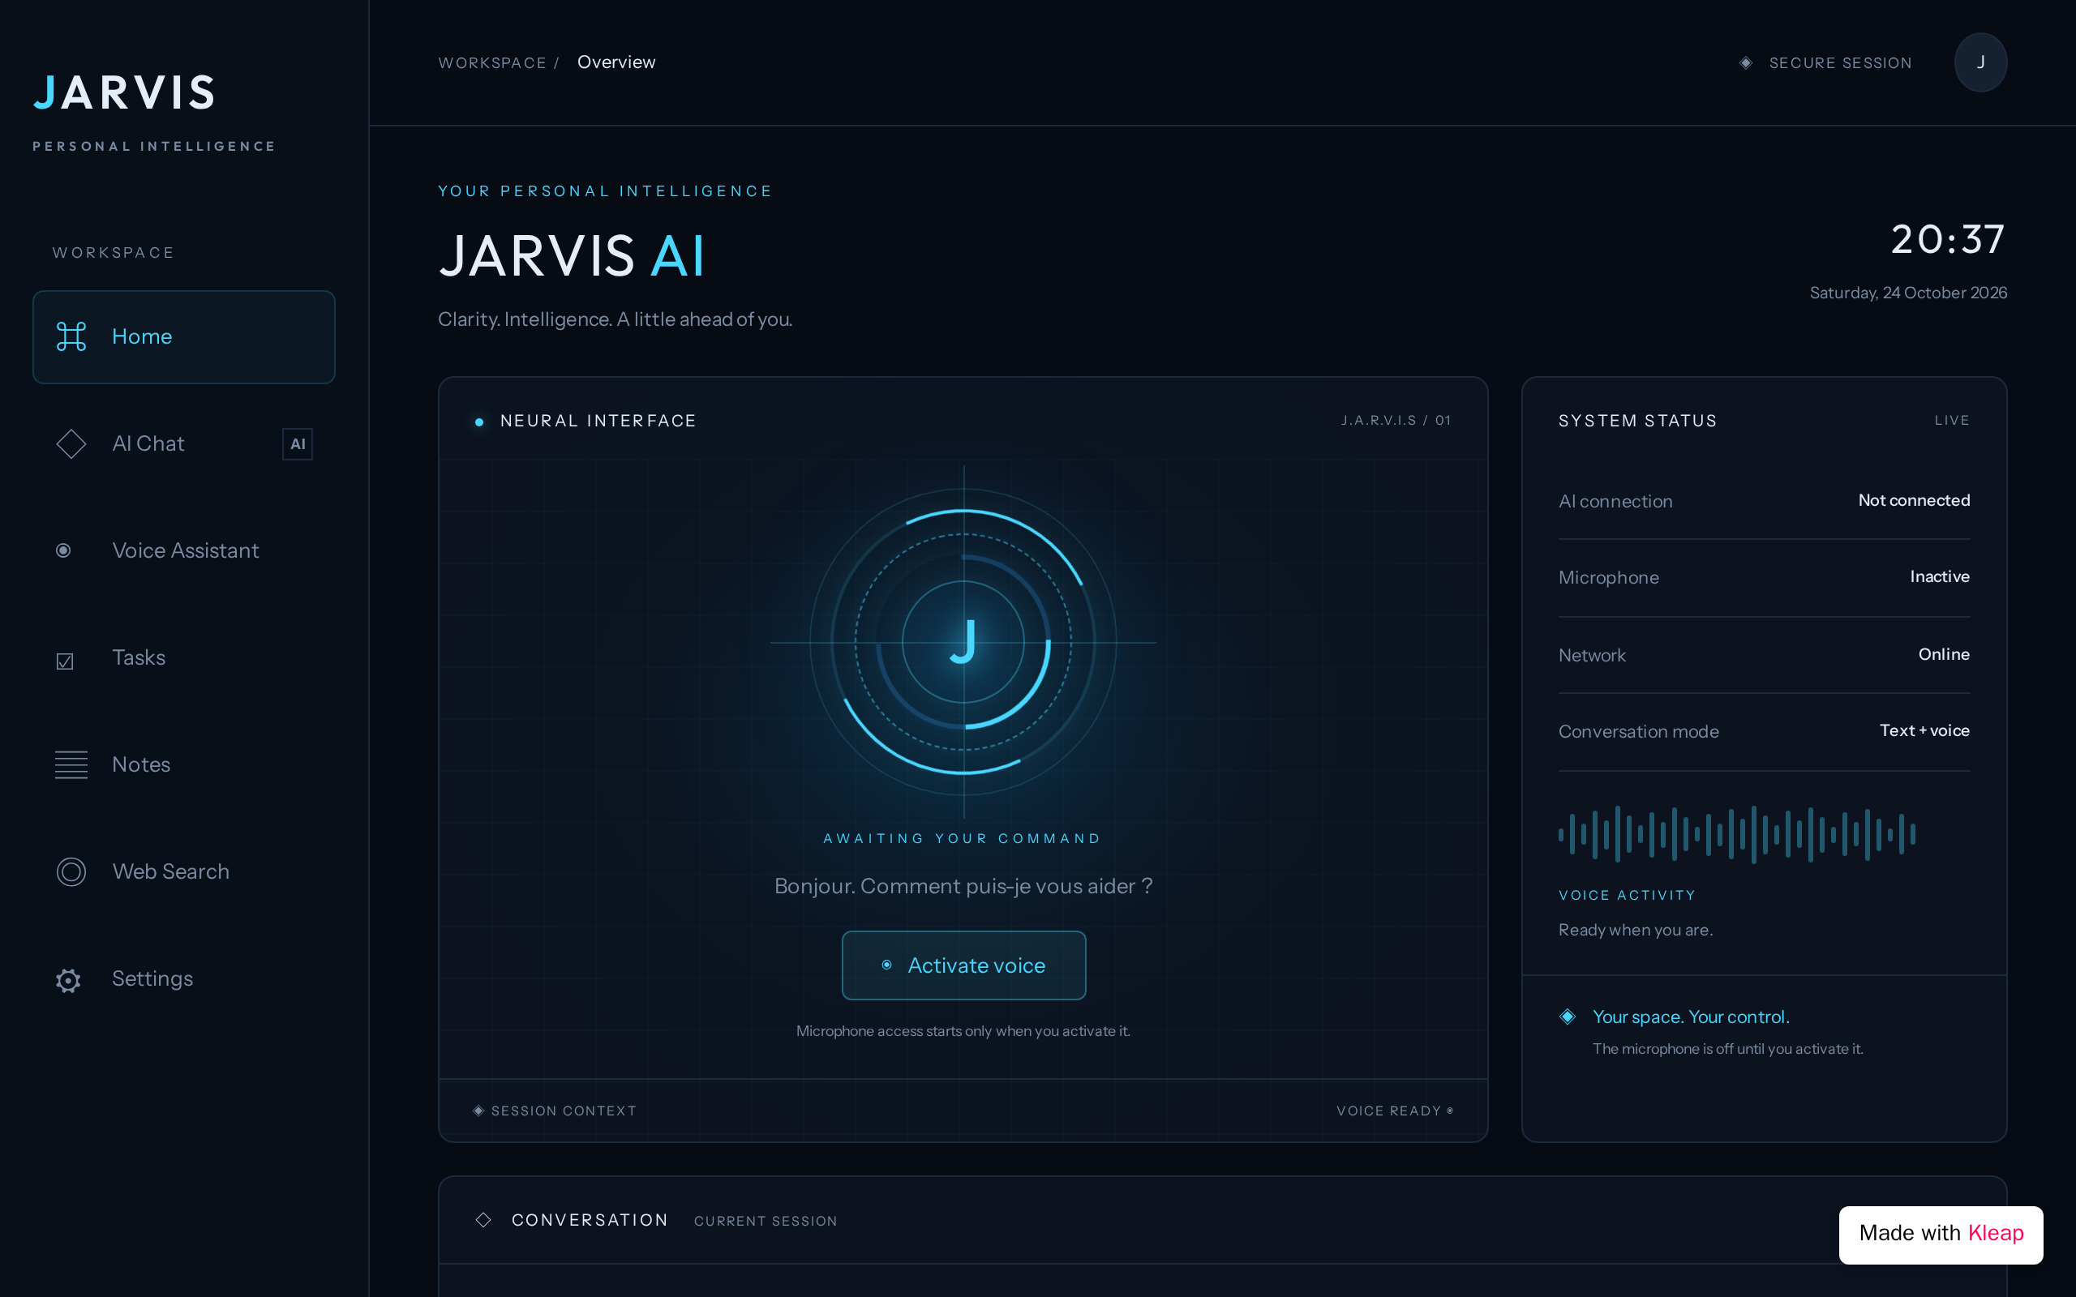Screen dimensions: 2076x1297
Task: Click the diamond icon beside Your space. Your control.
Action: tap(1568, 1017)
